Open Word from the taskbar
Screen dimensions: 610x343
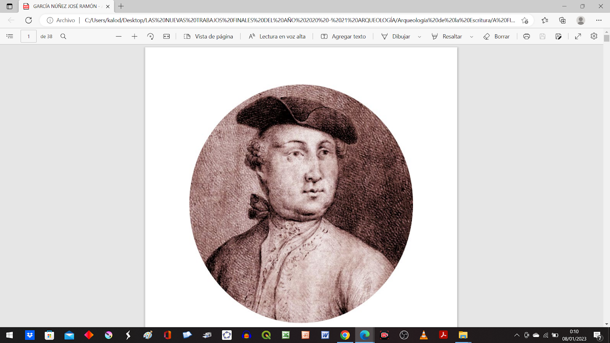pos(325,335)
